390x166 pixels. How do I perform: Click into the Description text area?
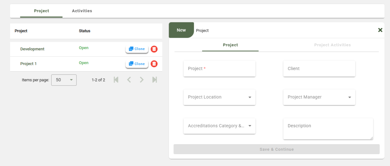(x=328, y=129)
